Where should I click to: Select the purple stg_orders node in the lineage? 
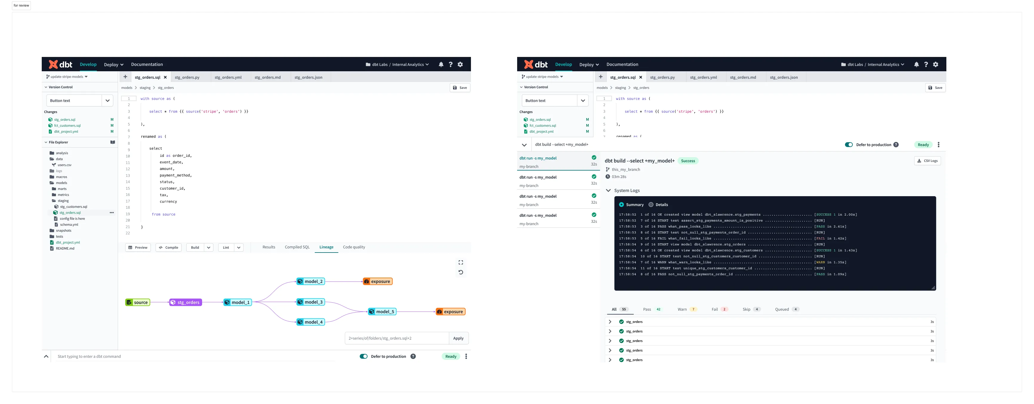coord(185,302)
